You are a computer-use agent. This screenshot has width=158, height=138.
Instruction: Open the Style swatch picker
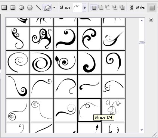152,8
